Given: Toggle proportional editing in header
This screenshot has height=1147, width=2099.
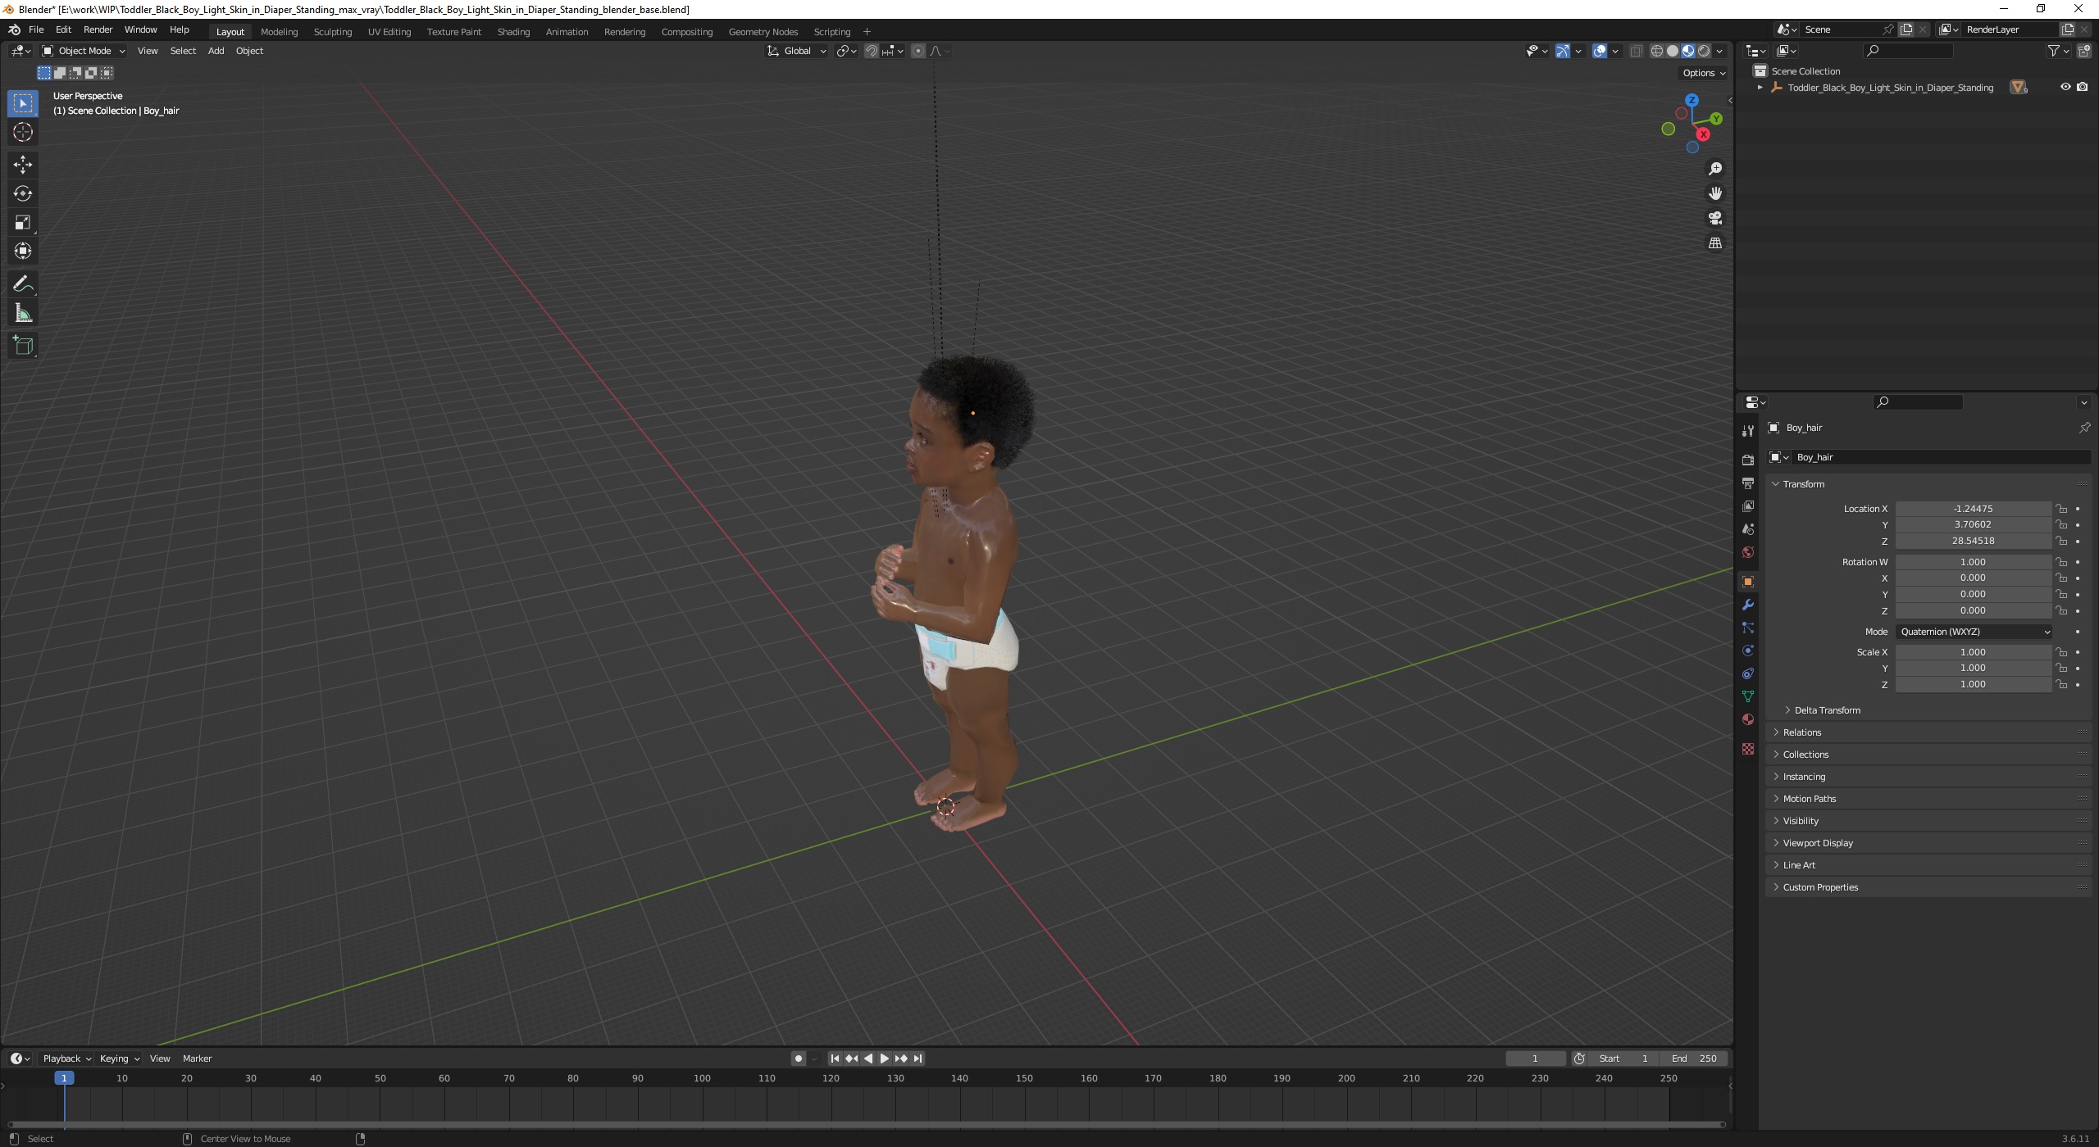Looking at the screenshot, I should [917, 51].
